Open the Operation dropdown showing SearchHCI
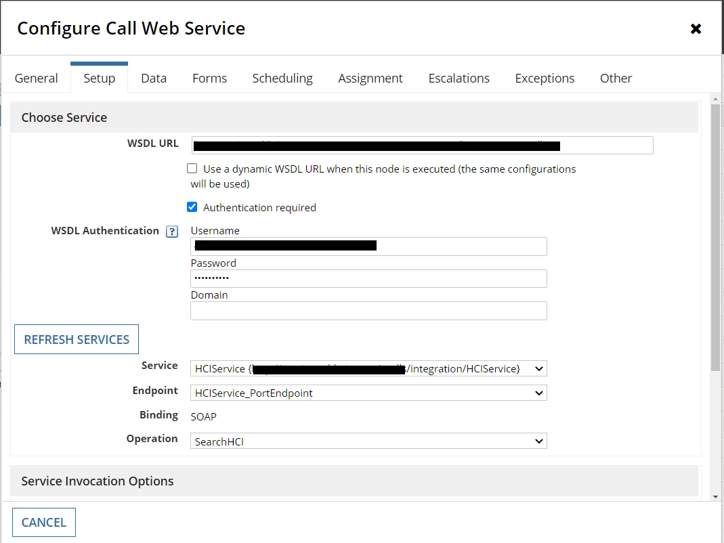This screenshot has width=724, height=543. tap(368, 441)
